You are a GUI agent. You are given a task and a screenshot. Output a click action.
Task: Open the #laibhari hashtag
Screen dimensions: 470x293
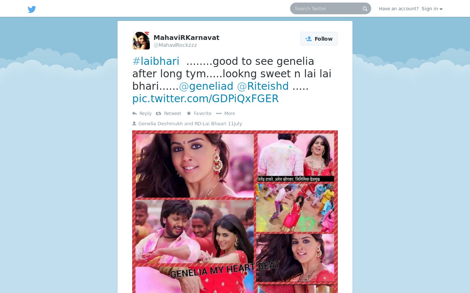point(156,61)
